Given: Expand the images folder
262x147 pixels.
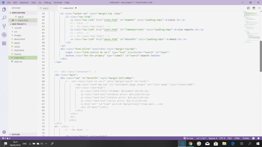Looking at the screenshot, I should [18, 36].
